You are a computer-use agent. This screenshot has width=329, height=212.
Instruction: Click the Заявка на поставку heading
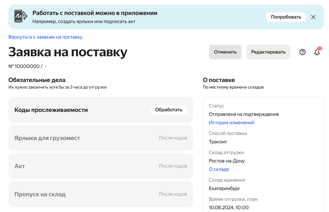point(68,52)
